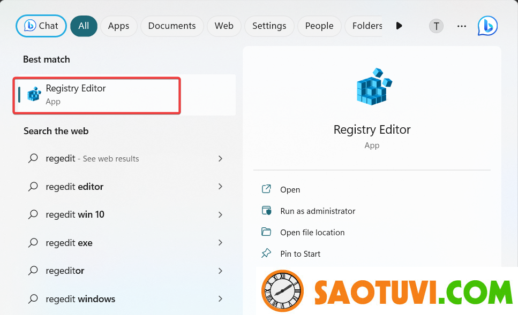
Task: Choose Open file location
Action: pos(312,233)
